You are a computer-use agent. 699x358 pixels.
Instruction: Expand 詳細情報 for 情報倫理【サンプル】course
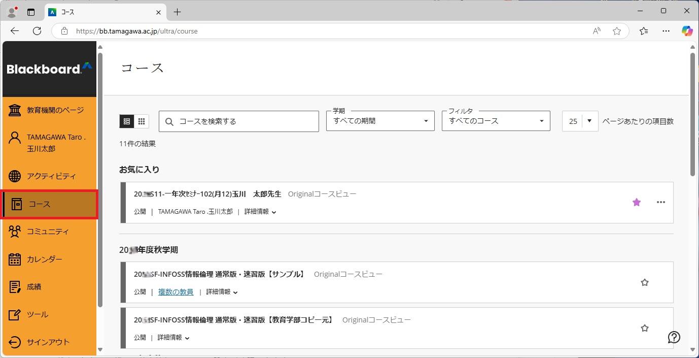[x=222, y=292]
